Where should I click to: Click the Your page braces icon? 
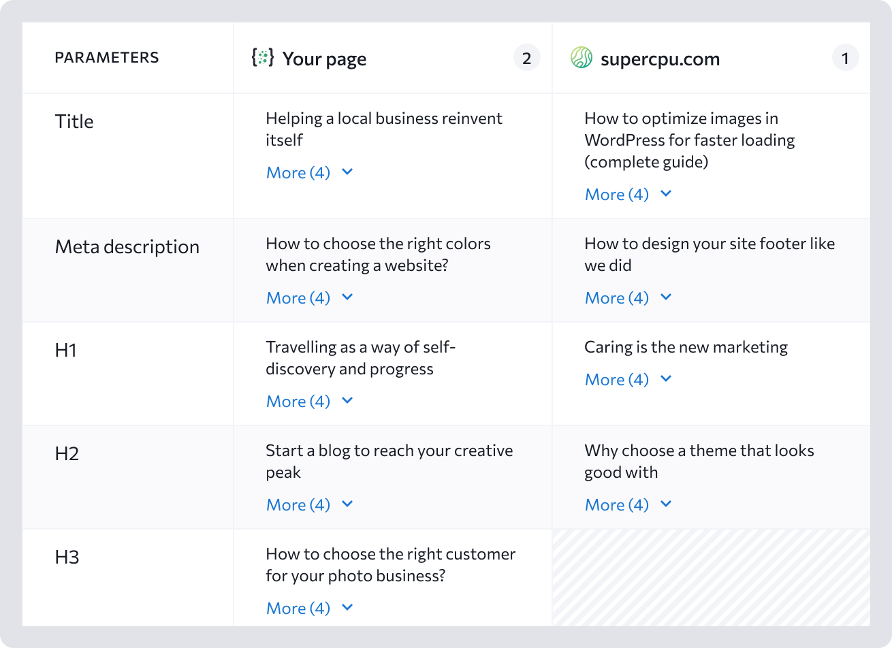point(263,57)
